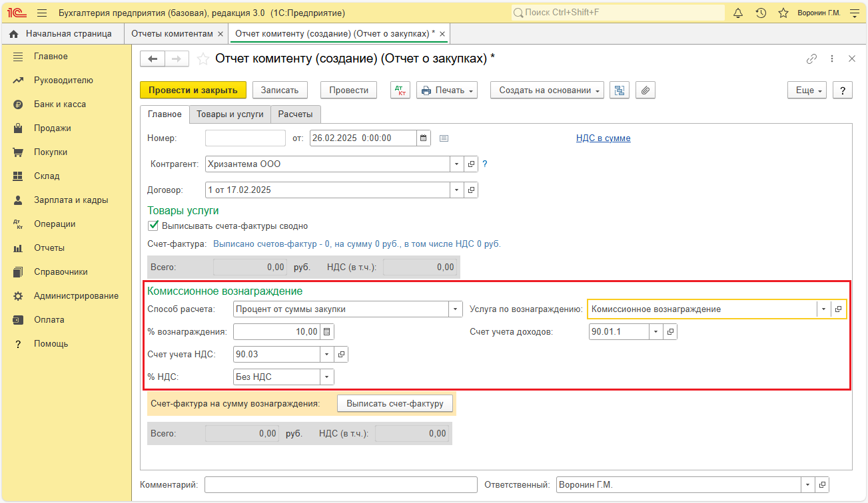Add this document to favorites star
This screenshot has width=868, height=503.
pos(203,59)
